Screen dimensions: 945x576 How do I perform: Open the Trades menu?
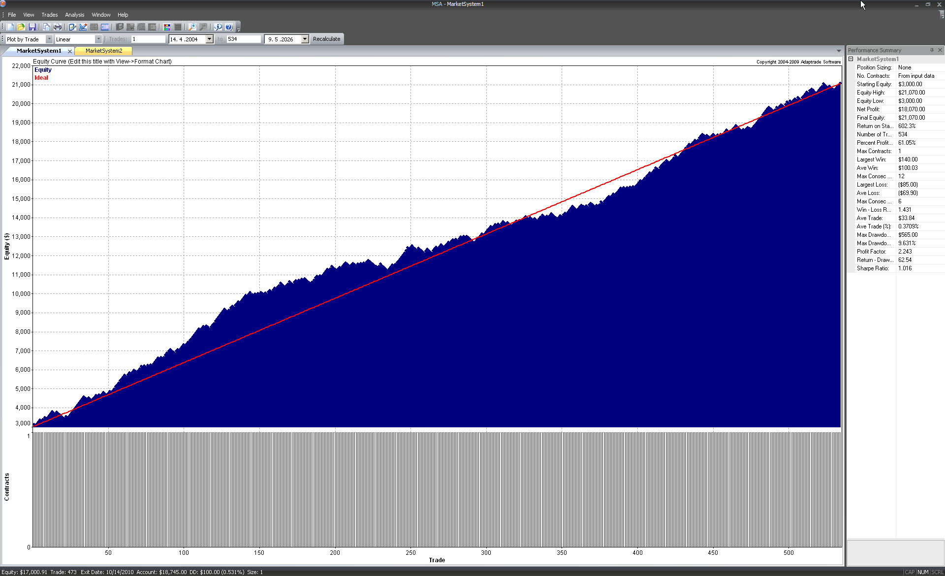coord(49,15)
